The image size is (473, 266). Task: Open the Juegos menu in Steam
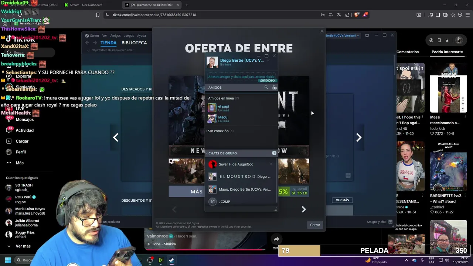(x=129, y=35)
